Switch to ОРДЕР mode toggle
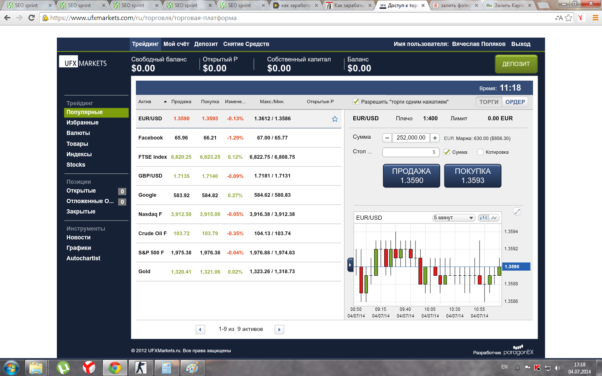Image resolution: width=602 pixels, height=376 pixels. pos(515,102)
